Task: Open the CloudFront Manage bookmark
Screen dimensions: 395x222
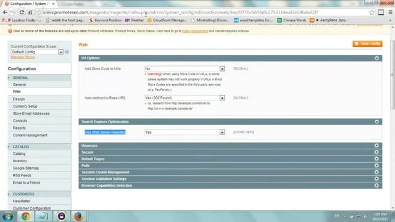Action: [167, 20]
